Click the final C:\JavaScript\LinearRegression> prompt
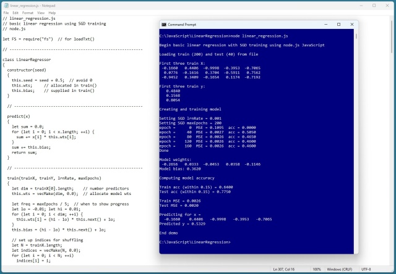The width and height of the screenshot is (396, 274). pyautogui.click(x=195, y=243)
